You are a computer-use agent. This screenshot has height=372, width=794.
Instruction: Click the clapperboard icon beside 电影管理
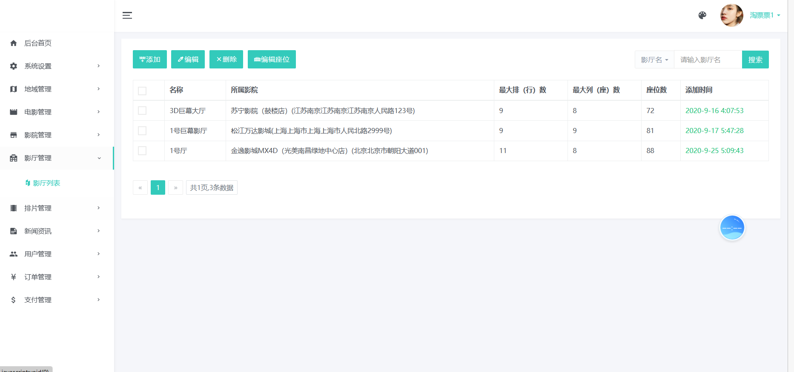(14, 112)
